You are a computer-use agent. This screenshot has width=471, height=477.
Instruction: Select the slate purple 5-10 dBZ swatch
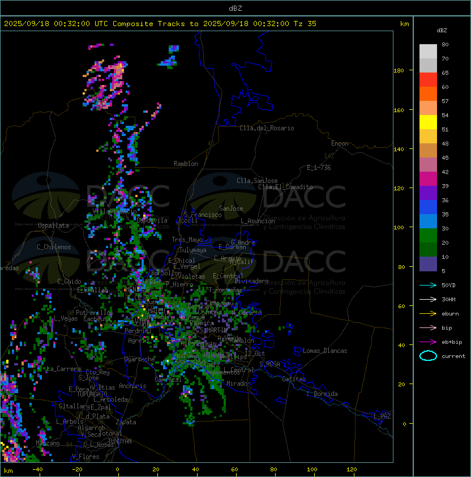(428, 264)
